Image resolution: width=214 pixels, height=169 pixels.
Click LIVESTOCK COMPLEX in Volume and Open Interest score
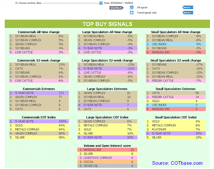pyautogui.click(x=107, y=158)
